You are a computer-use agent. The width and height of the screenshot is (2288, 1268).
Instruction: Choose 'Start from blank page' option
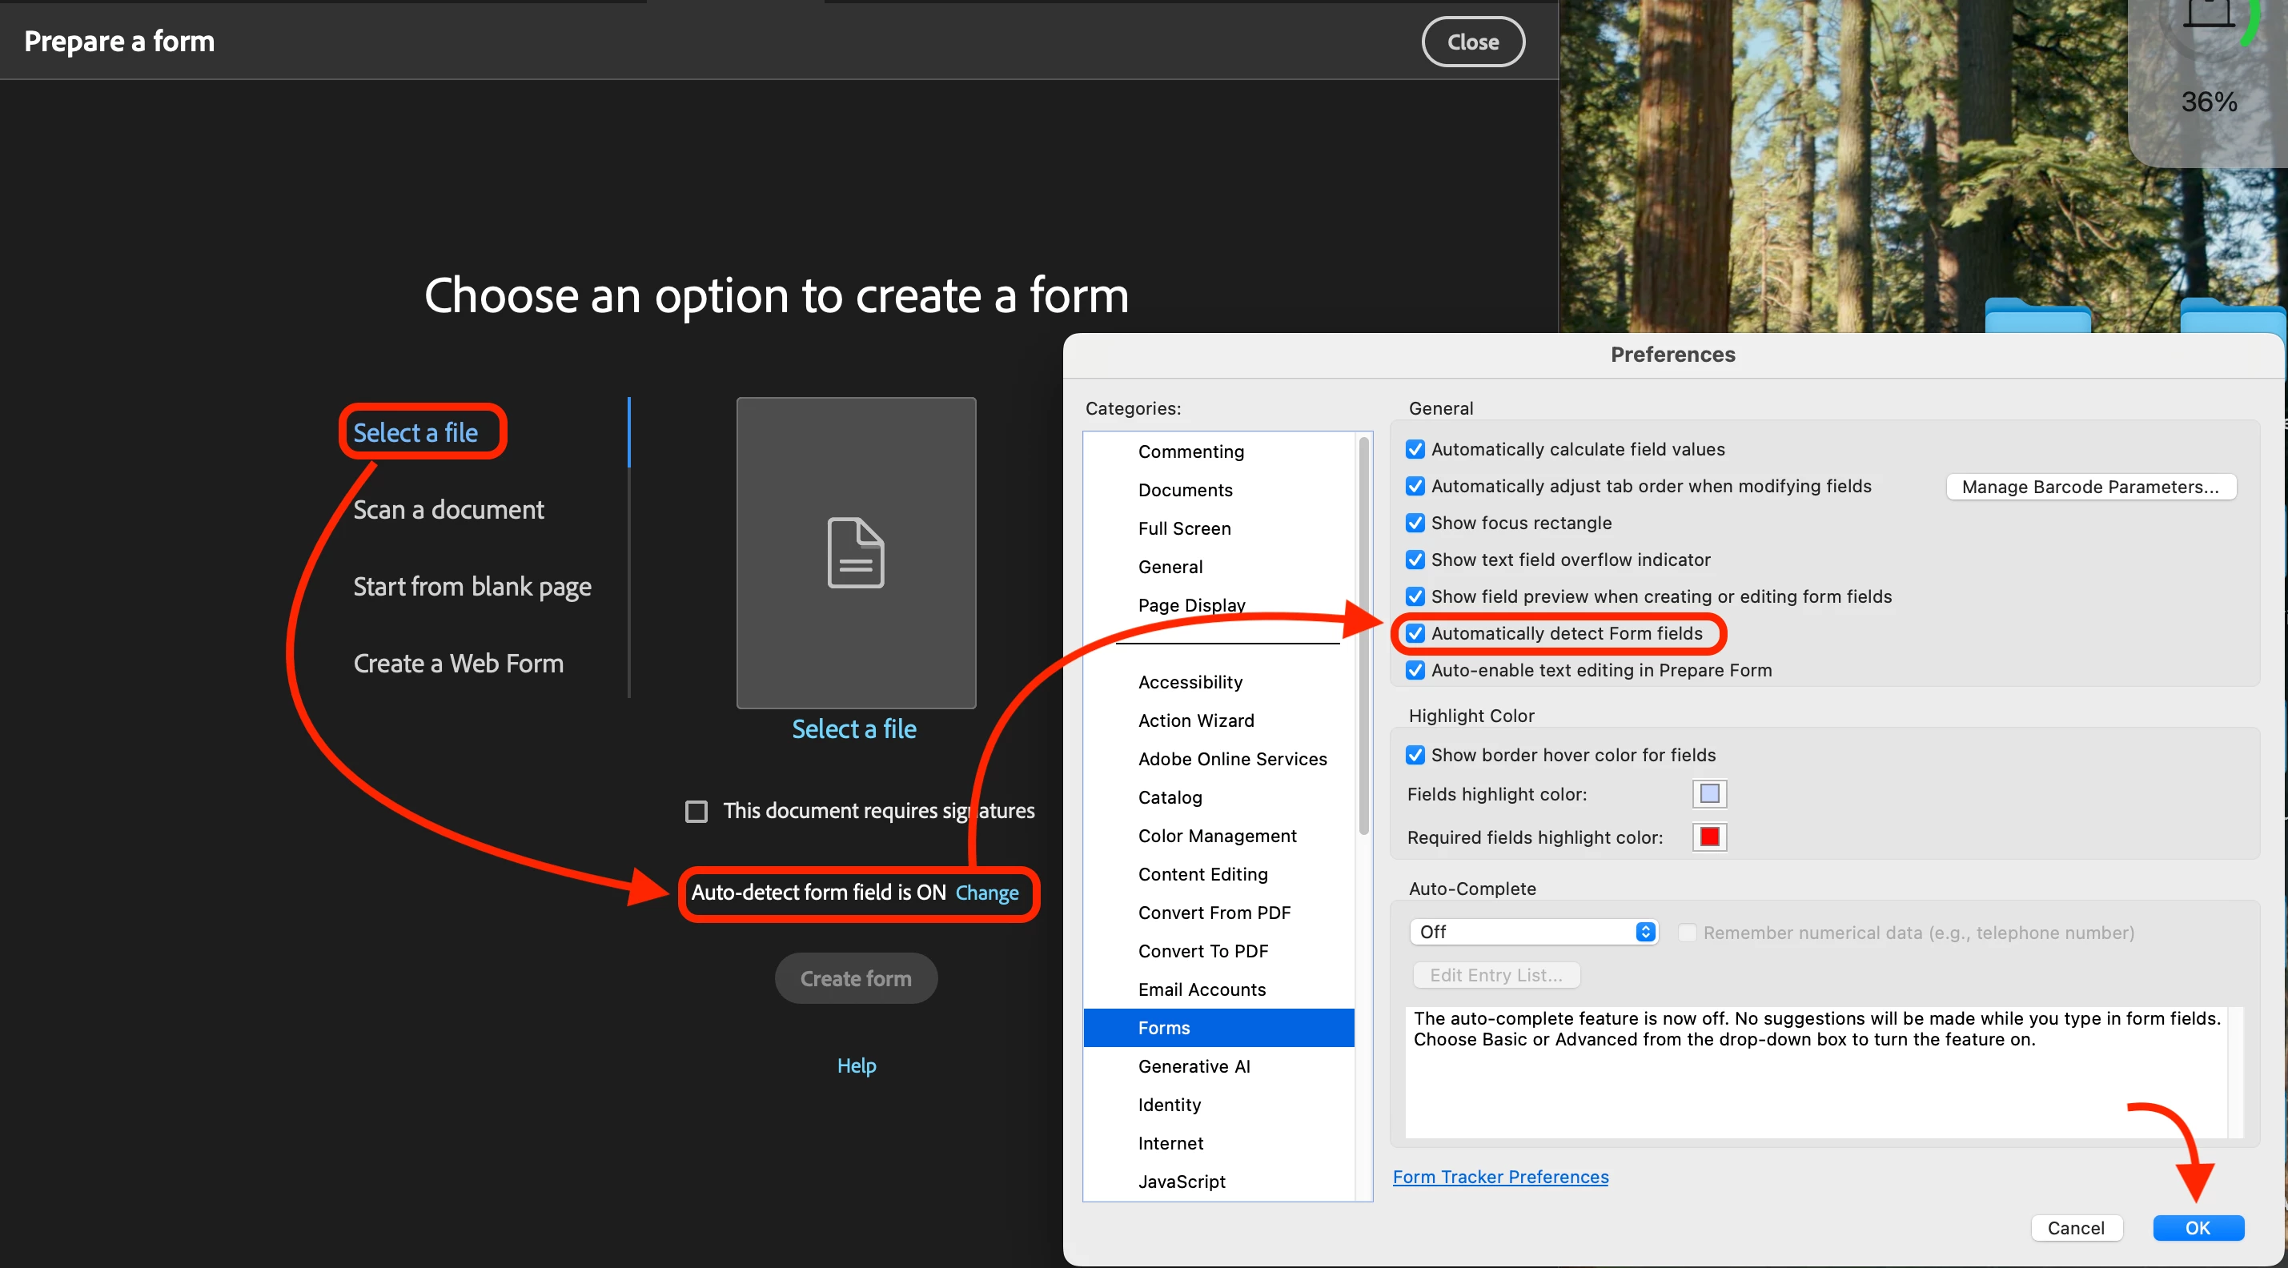click(472, 586)
